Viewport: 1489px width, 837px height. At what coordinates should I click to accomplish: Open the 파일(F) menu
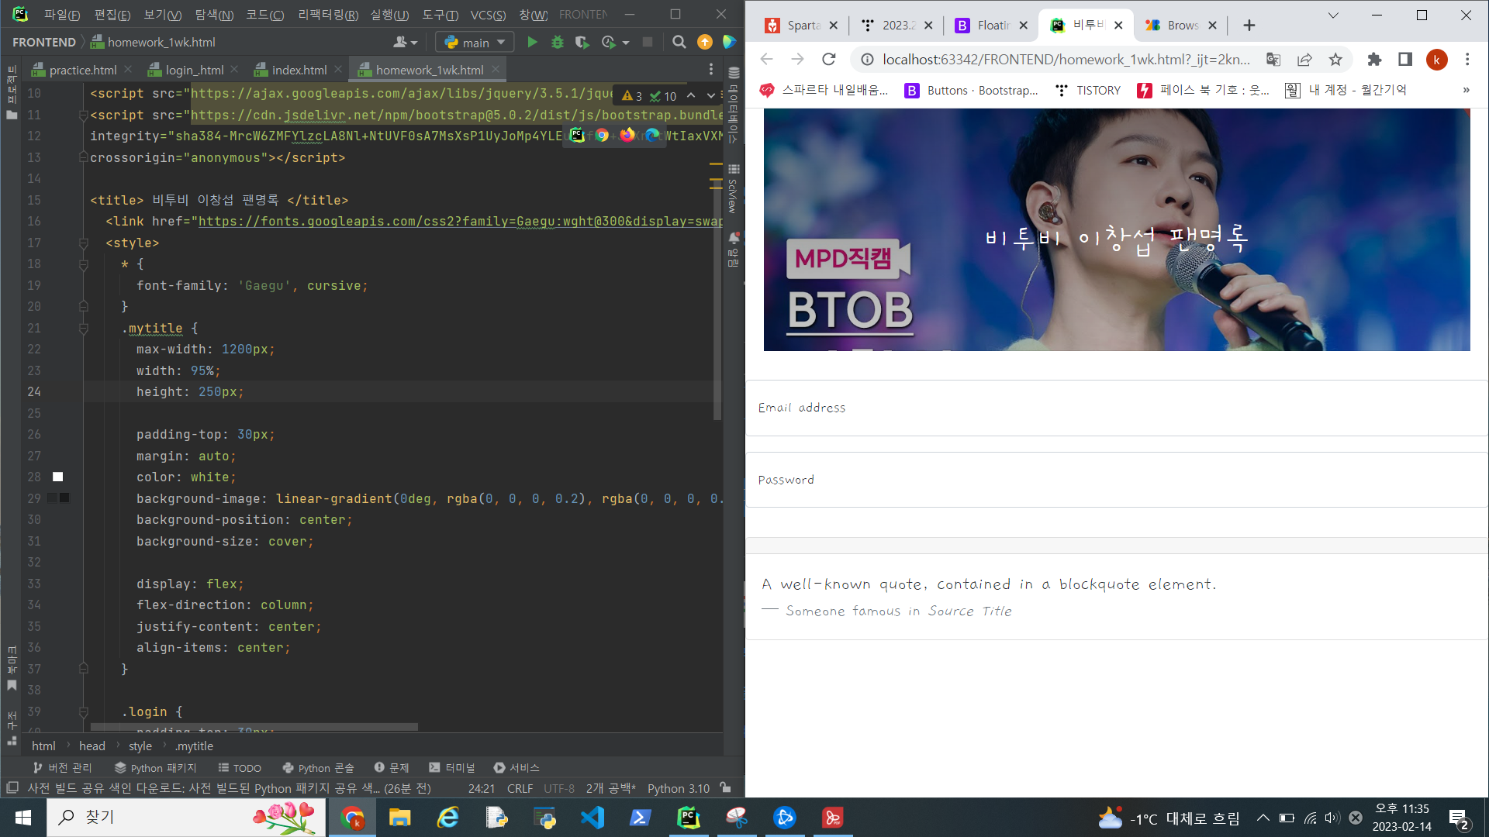(x=62, y=14)
